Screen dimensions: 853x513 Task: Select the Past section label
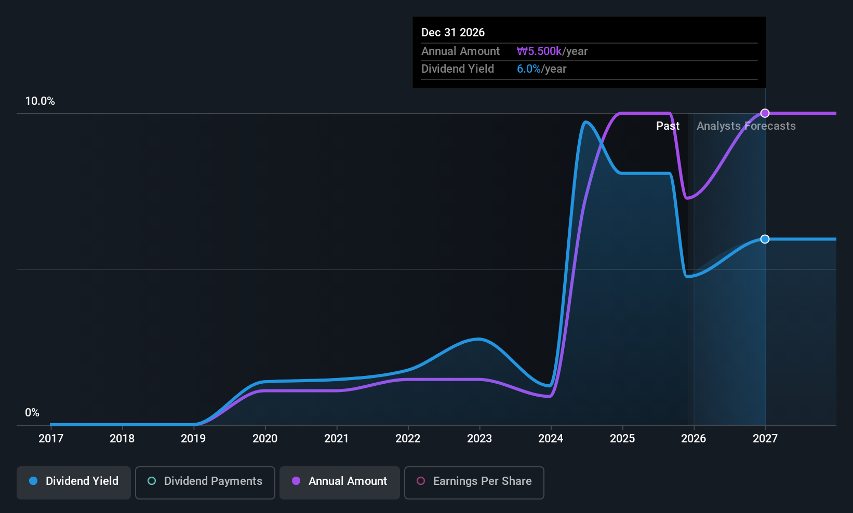coord(668,126)
